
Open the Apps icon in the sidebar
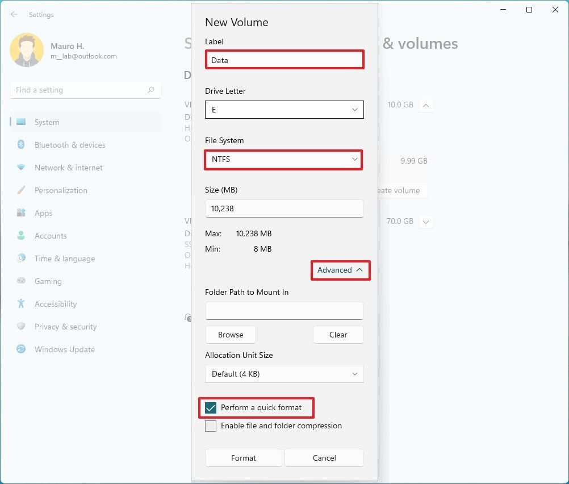click(20, 213)
